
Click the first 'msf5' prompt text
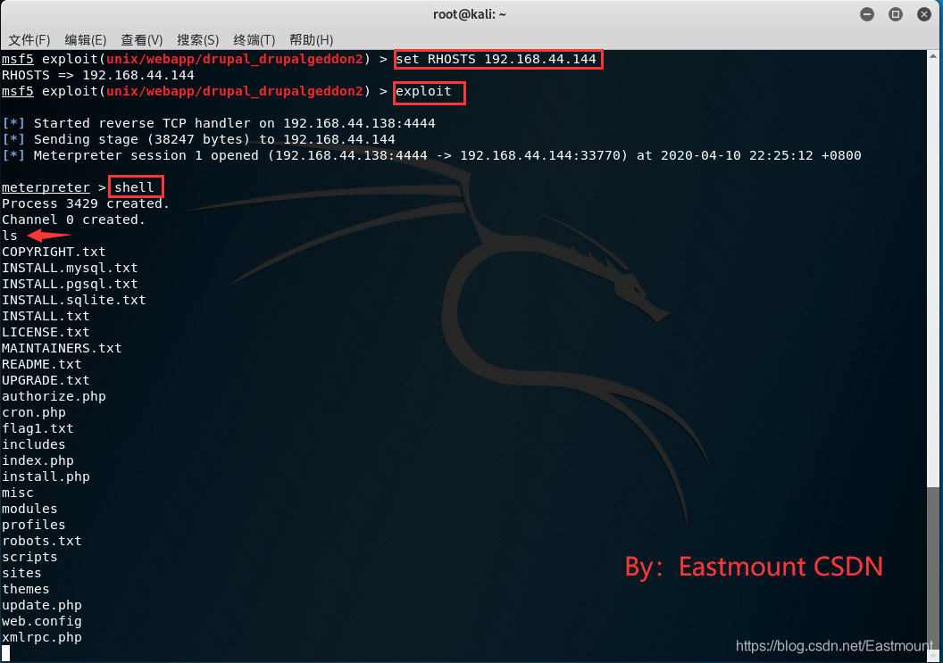point(18,59)
